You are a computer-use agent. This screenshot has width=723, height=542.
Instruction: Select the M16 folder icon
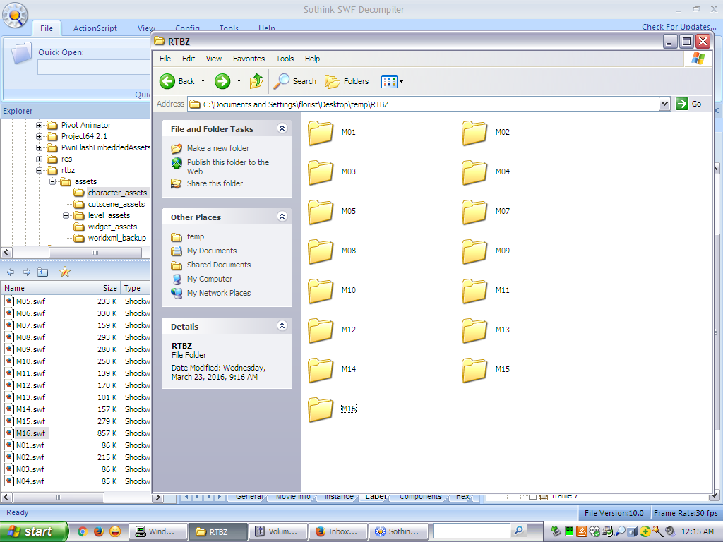point(321,409)
